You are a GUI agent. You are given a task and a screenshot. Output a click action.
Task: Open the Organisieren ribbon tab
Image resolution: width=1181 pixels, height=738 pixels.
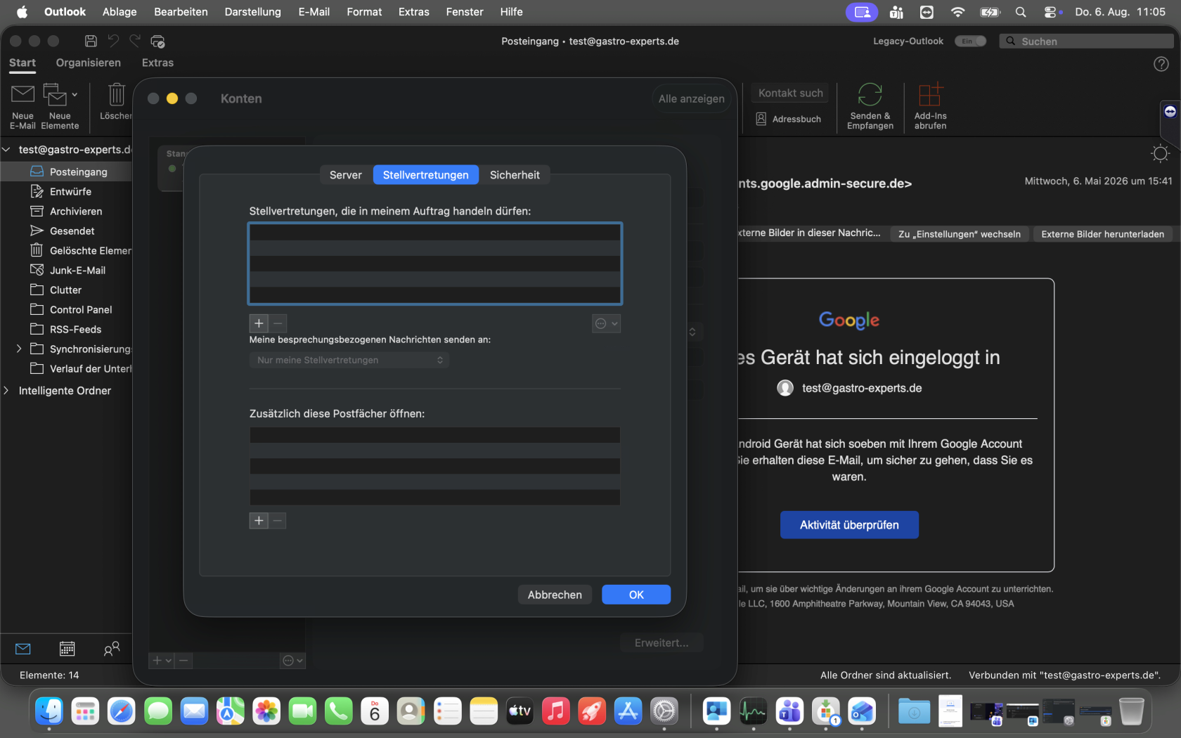click(89, 63)
